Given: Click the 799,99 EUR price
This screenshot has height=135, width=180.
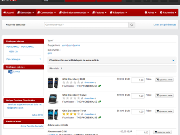Looking at the screenshot, I should click(123, 79).
